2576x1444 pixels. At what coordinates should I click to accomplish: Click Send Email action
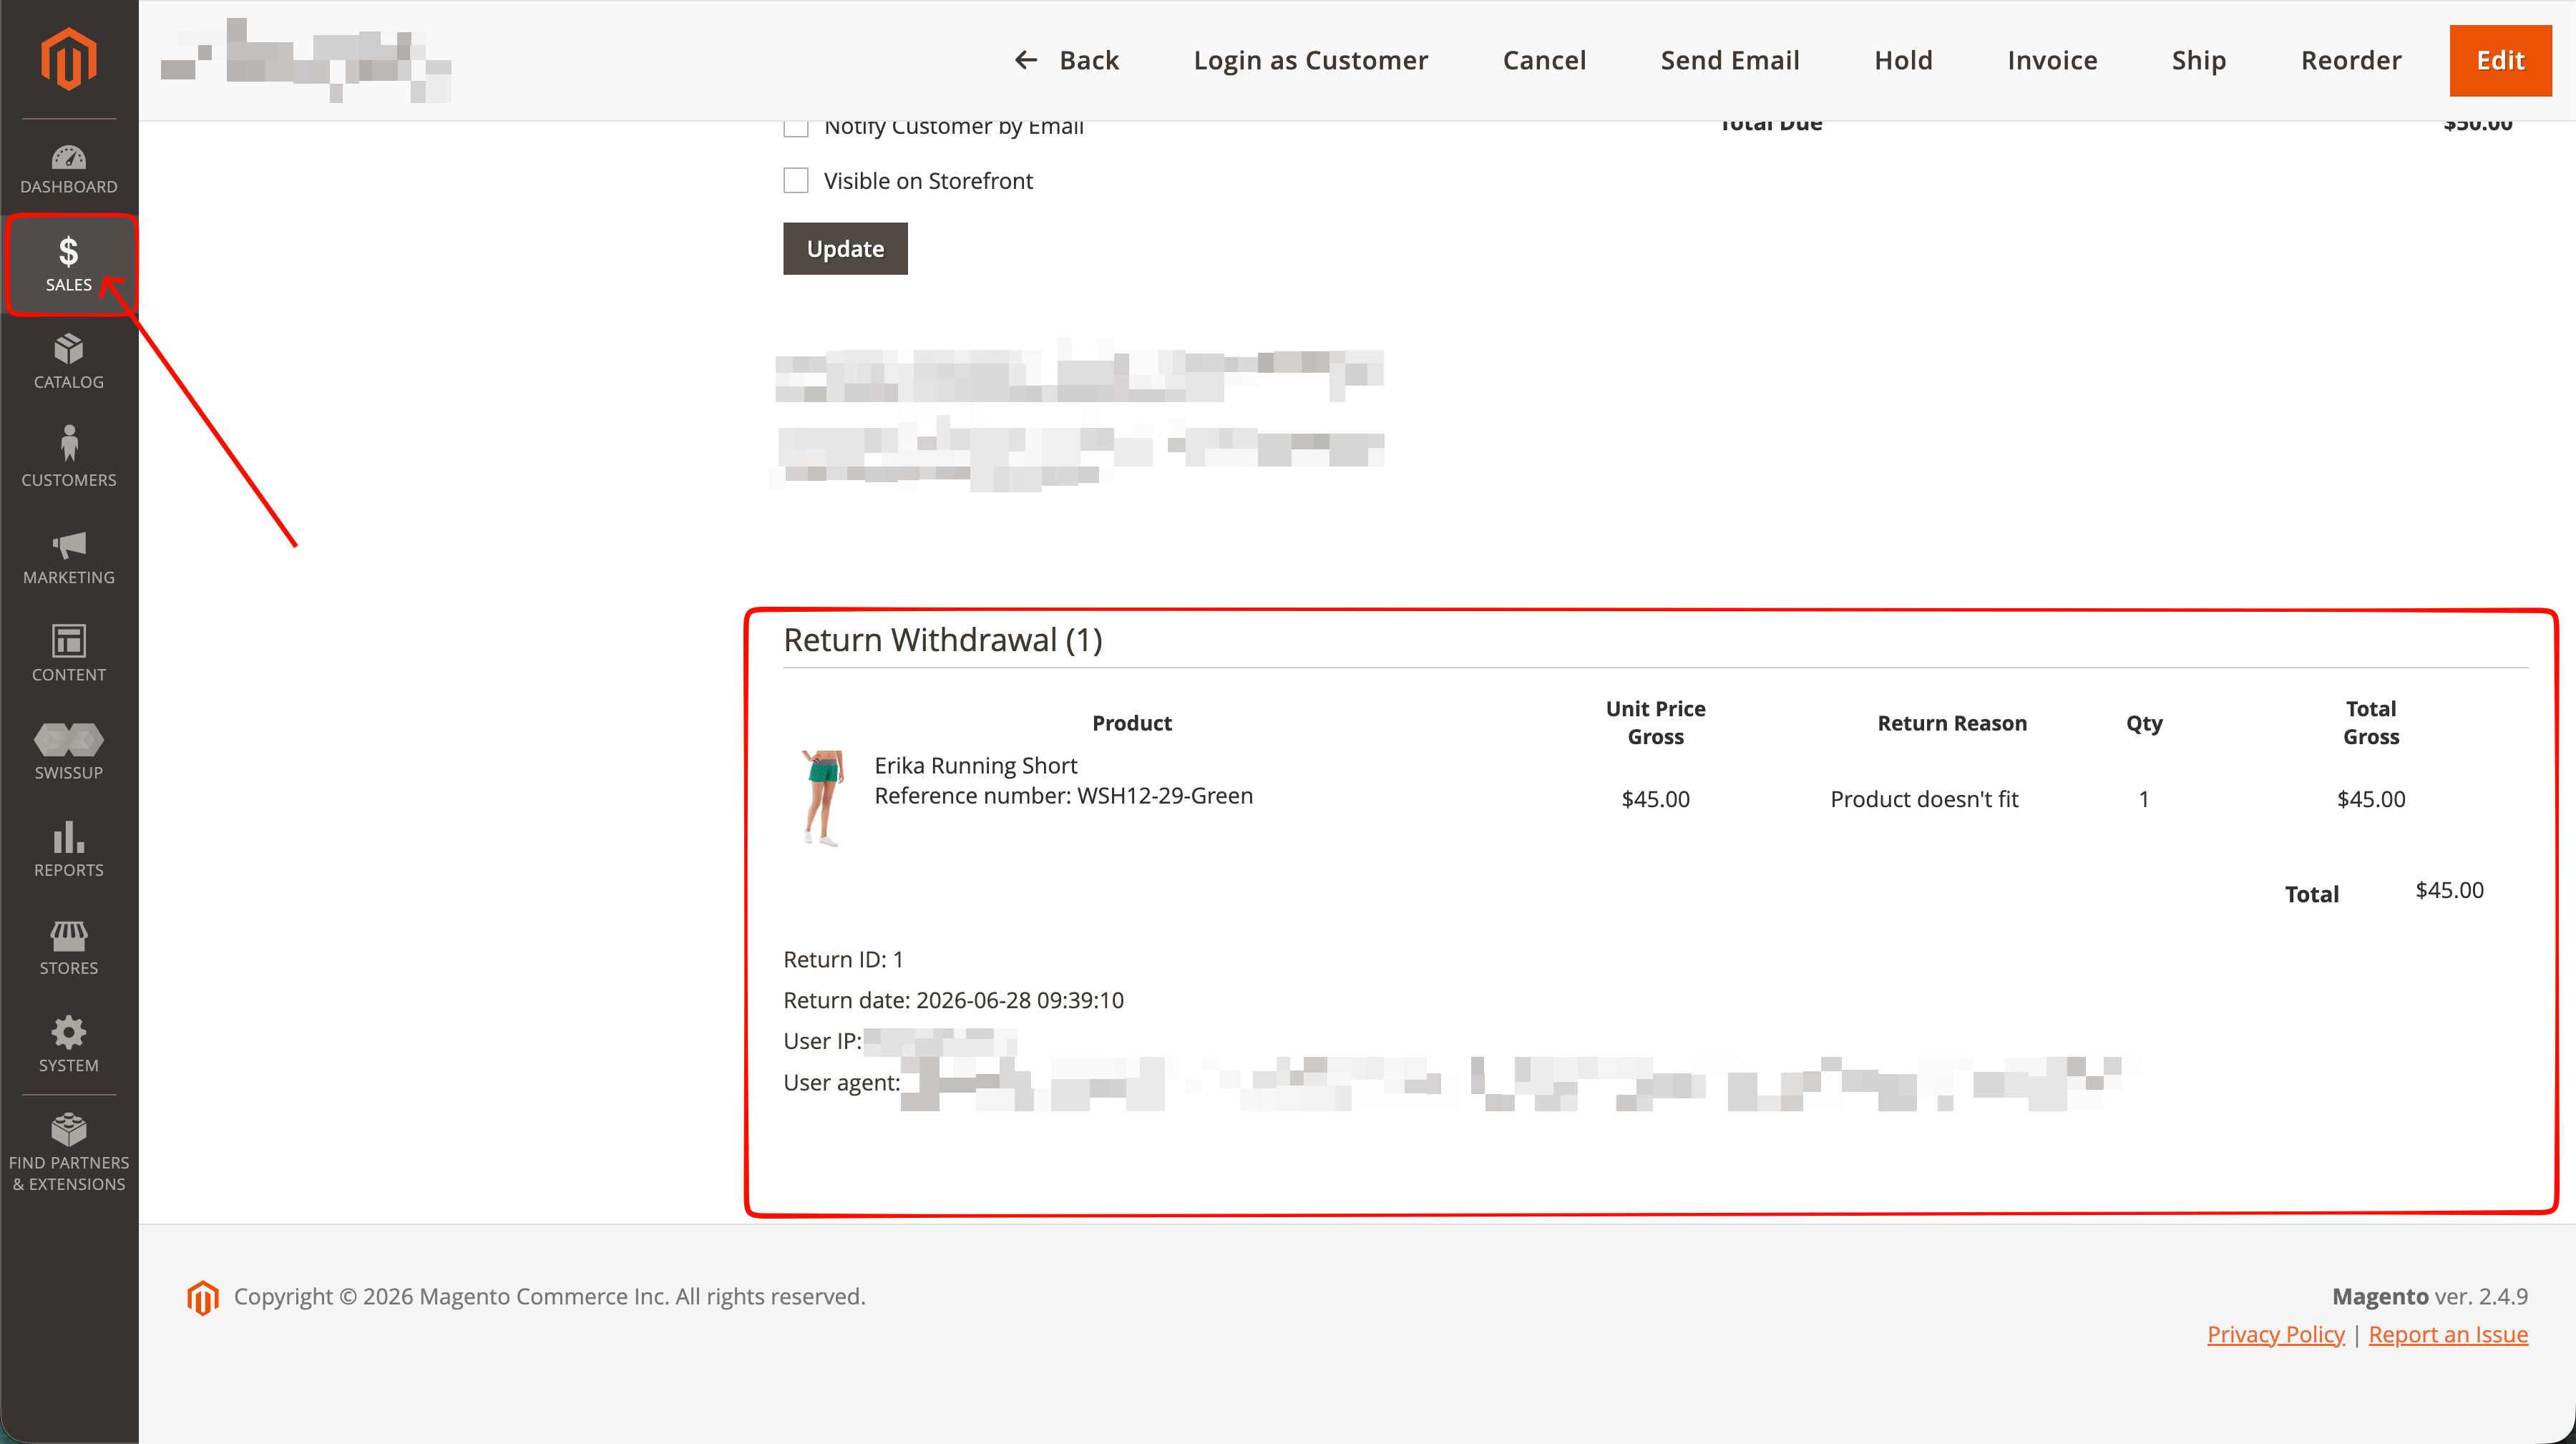pyautogui.click(x=1730, y=60)
